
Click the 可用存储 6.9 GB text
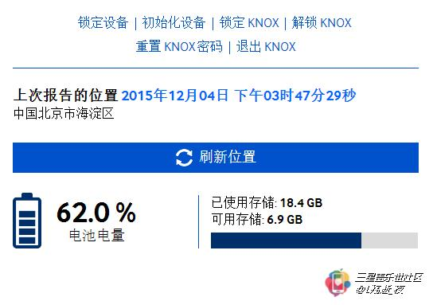click(x=257, y=219)
